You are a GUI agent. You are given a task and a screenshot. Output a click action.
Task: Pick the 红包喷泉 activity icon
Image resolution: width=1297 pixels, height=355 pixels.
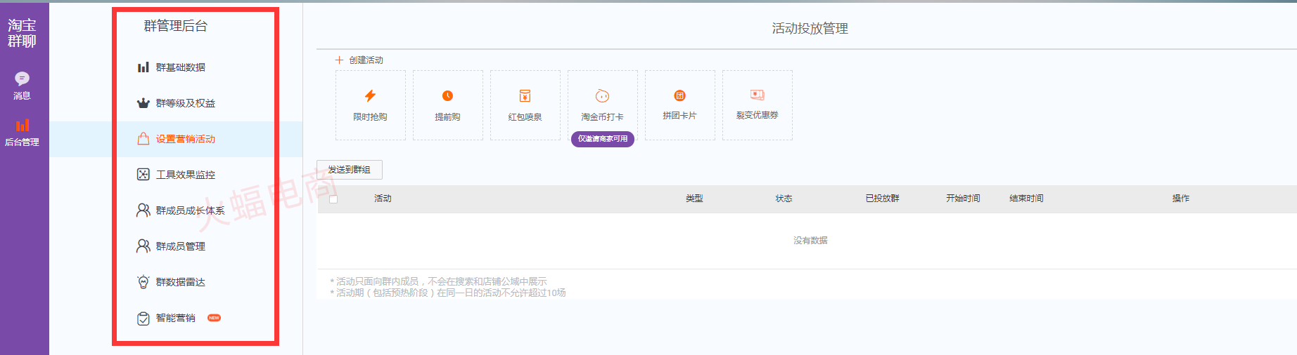525,96
